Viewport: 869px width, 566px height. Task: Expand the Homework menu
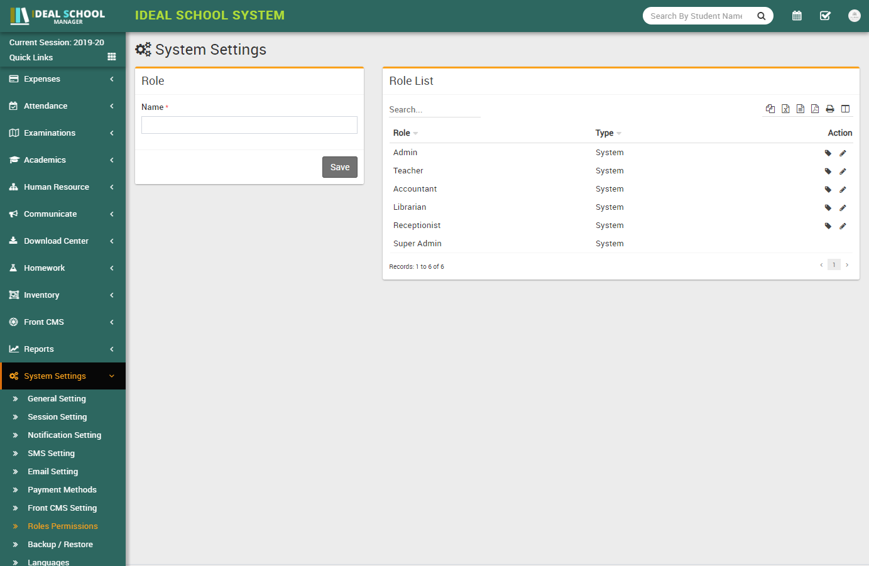coord(63,268)
